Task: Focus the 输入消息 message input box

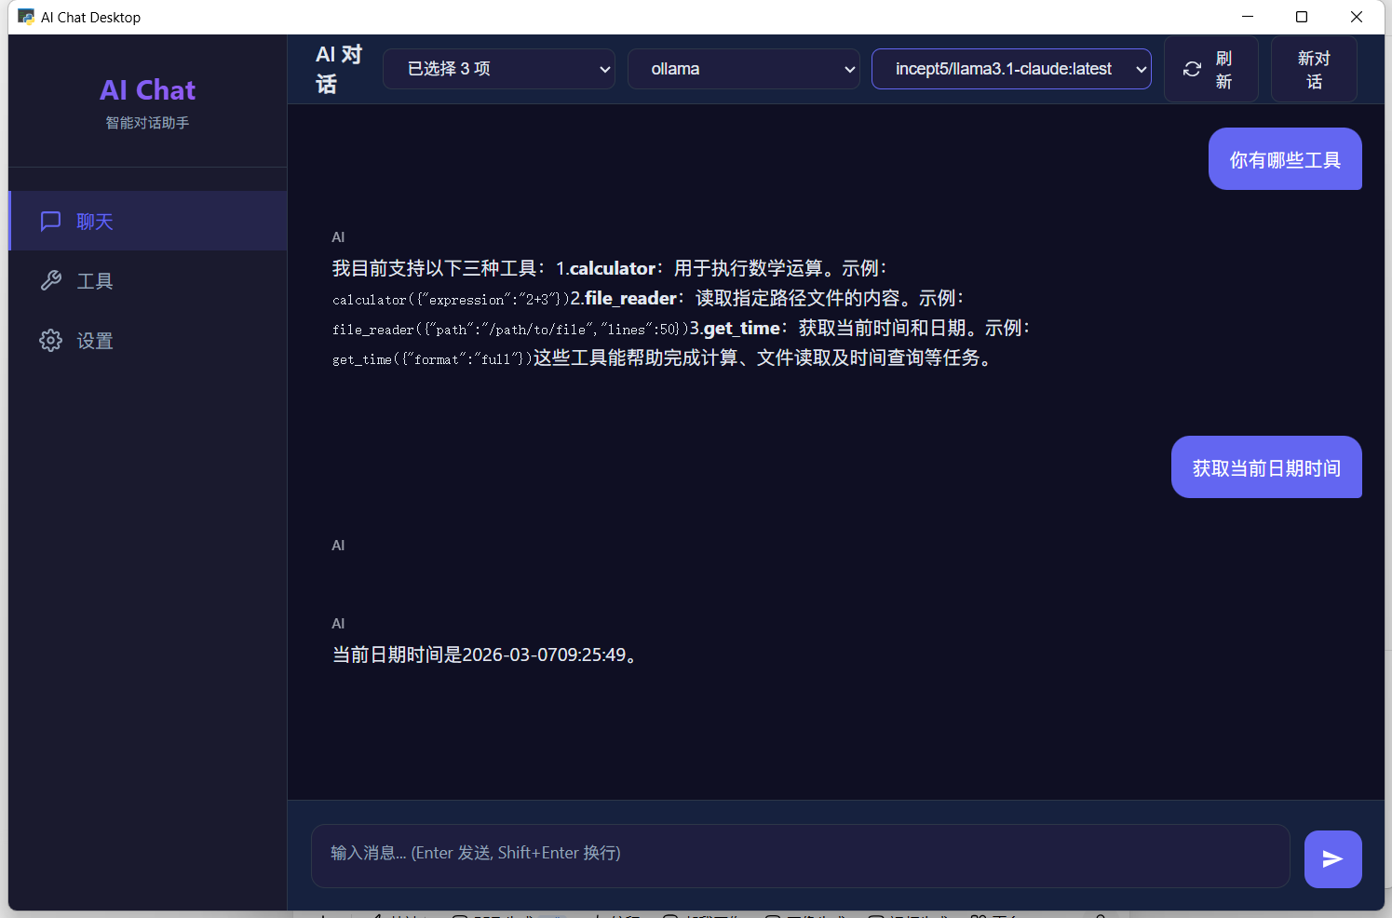Action: point(800,855)
